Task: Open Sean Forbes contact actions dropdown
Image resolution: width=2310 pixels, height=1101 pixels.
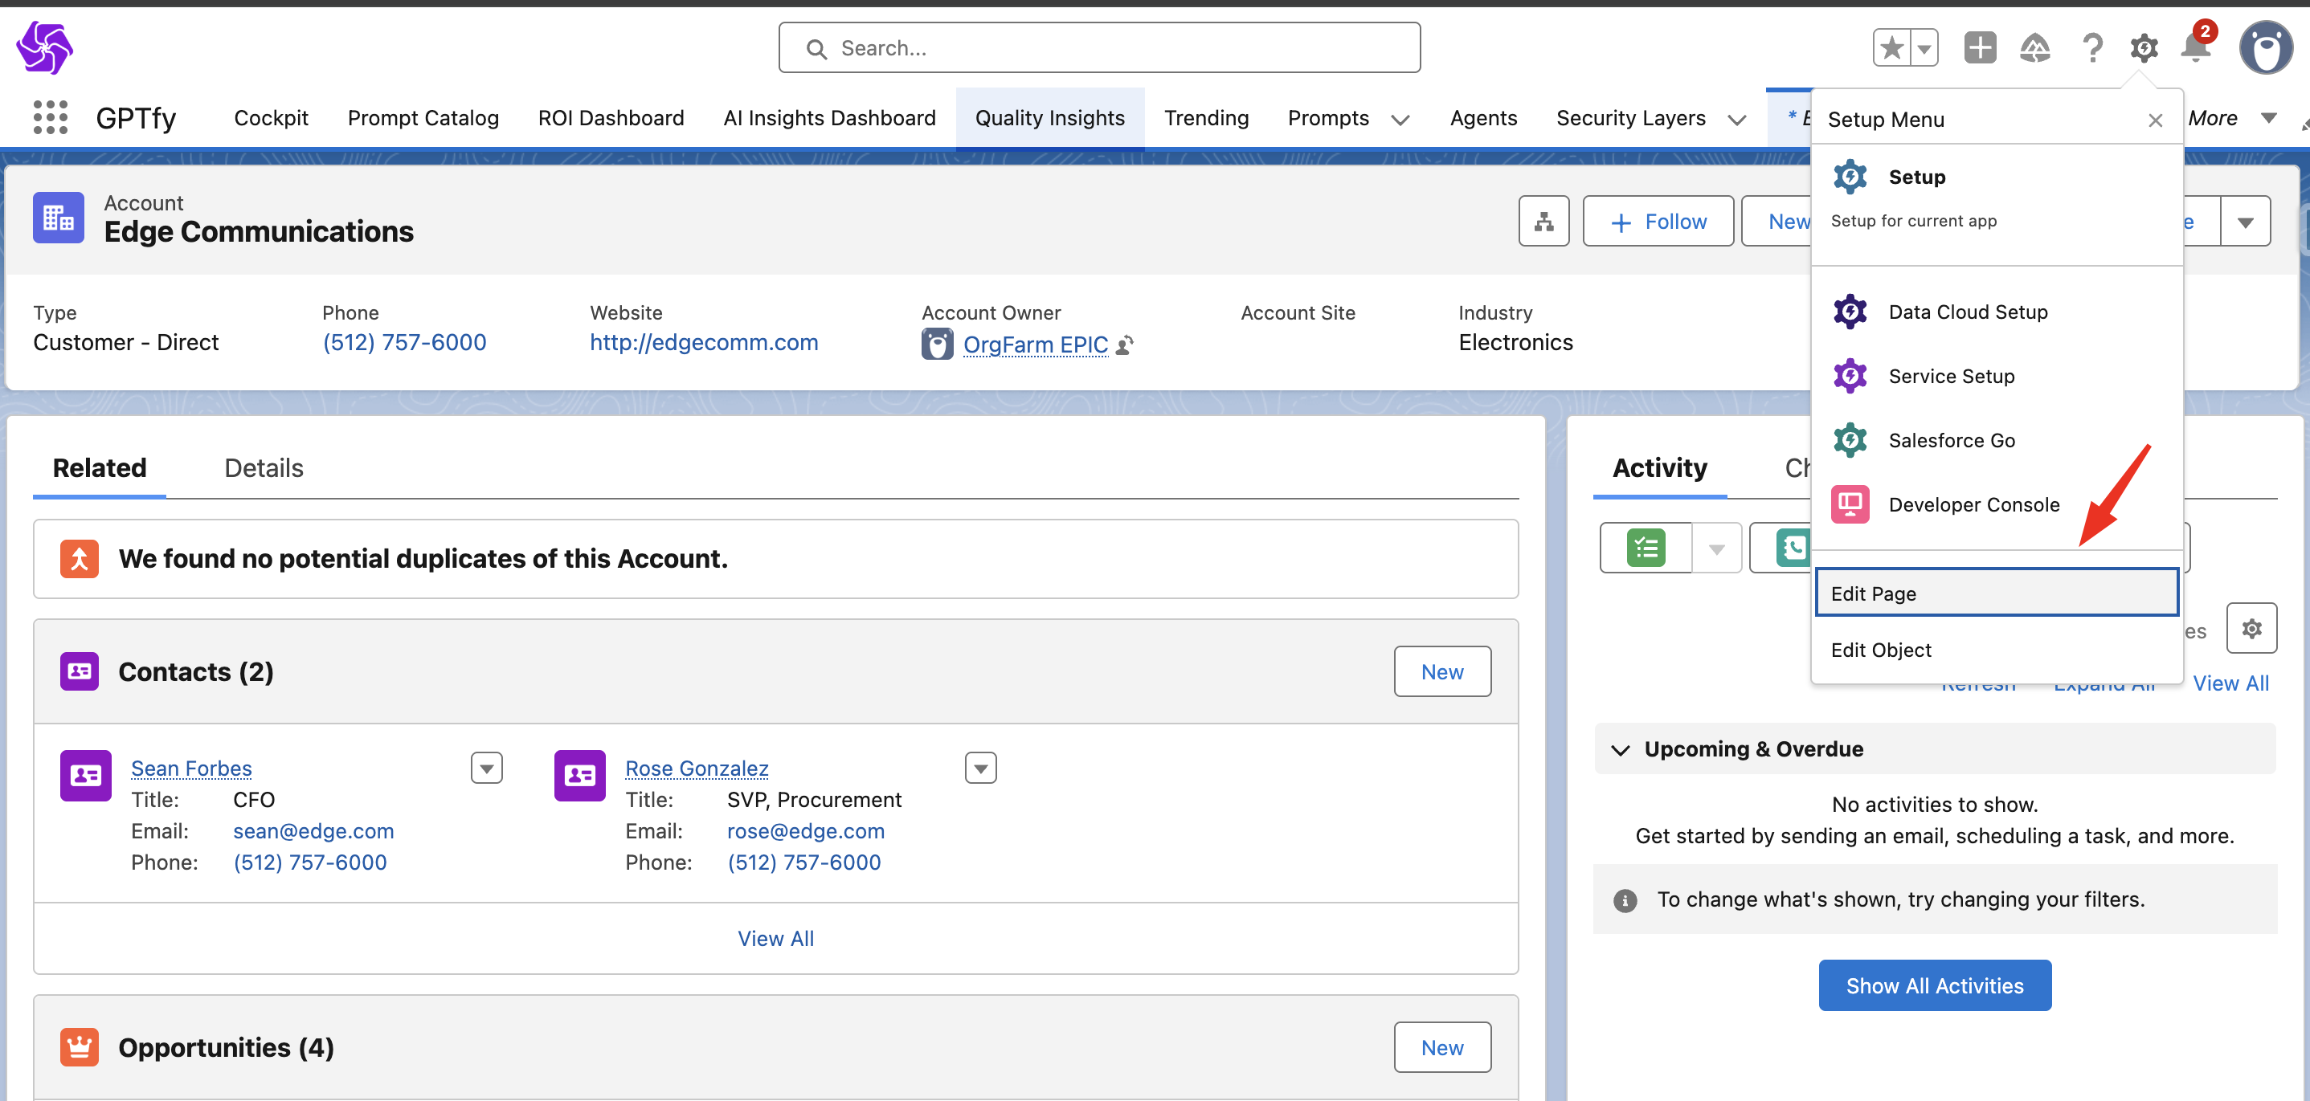Action: (486, 769)
